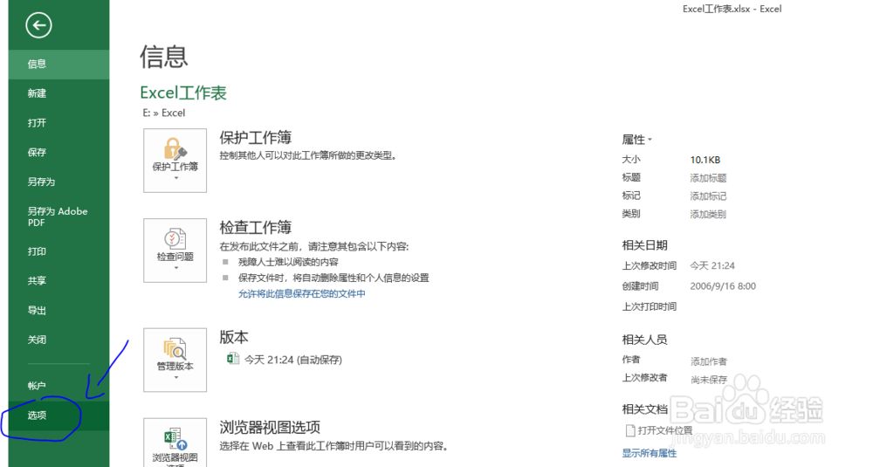Click the document icon beside 打开文件位置
The height and width of the screenshot is (467, 873).
(x=630, y=430)
